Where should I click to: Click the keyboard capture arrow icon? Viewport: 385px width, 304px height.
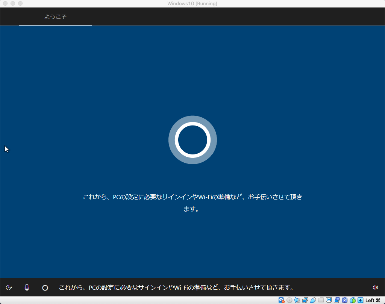point(360,300)
